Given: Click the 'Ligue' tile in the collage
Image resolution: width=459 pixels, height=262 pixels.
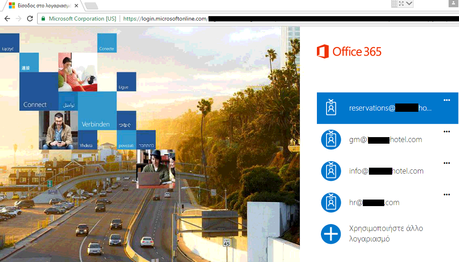Looking at the screenshot, I should [x=126, y=82].
